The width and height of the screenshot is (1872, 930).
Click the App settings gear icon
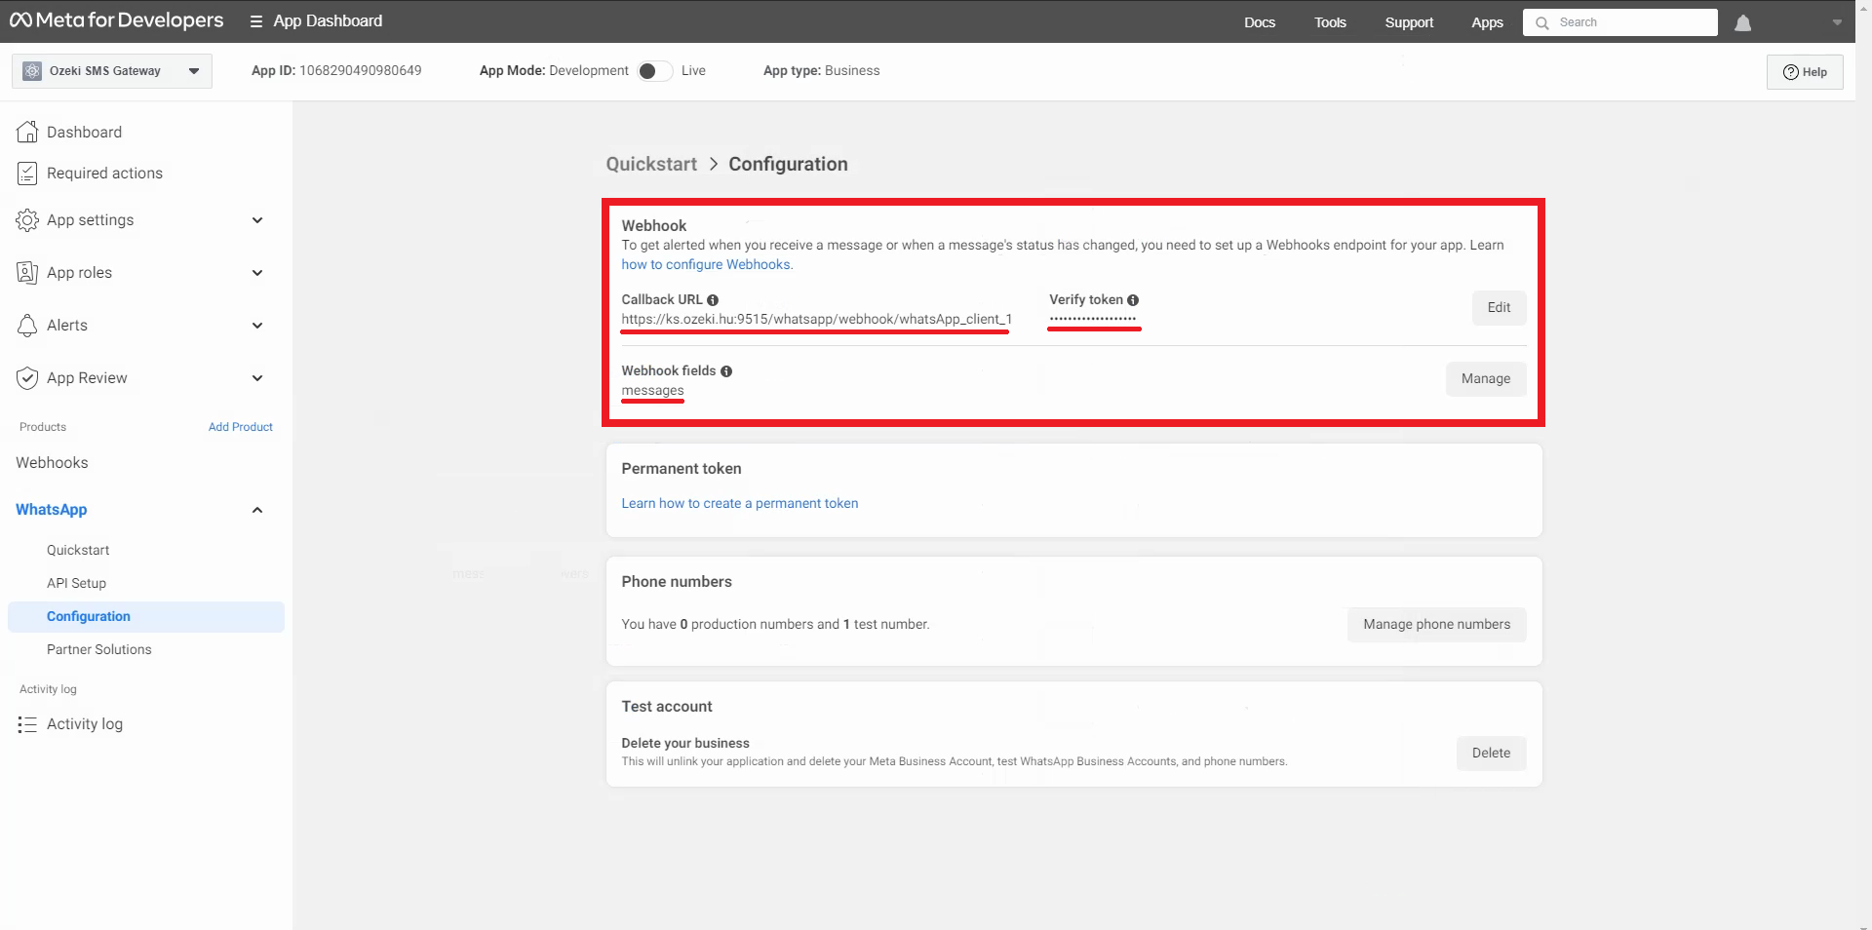(27, 220)
